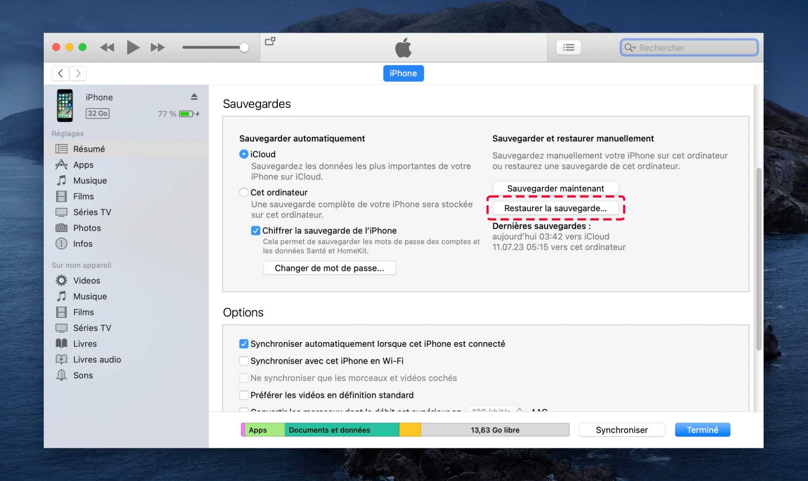This screenshot has height=481, width=808.
Task: Go forward with the right chevron
Action: coord(78,73)
